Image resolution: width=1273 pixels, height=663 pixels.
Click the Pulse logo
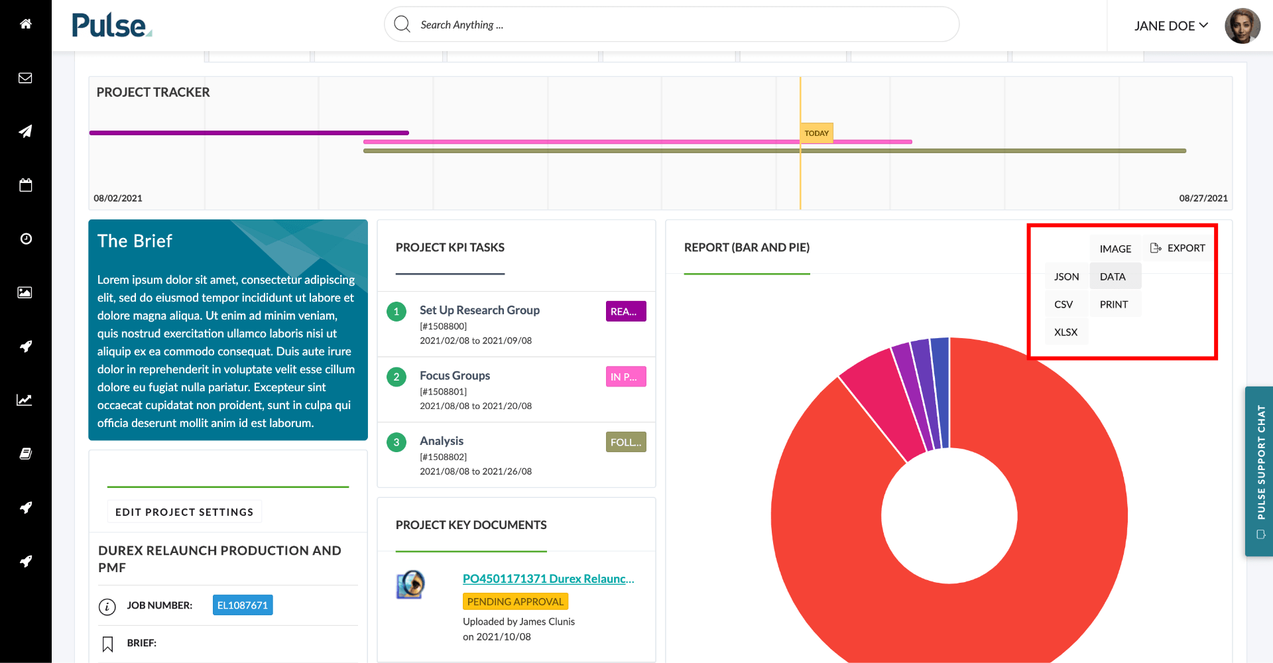[x=112, y=25]
